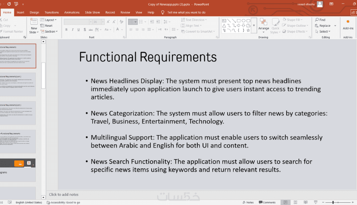357x205 pixels.
Task: Click the slide panel scroll down arrow
Action: (x=43, y=197)
